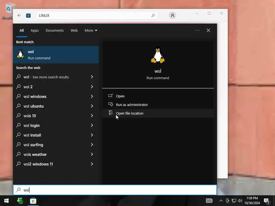
Task: Open the wsl best match result
Action: pyautogui.click(x=56, y=55)
